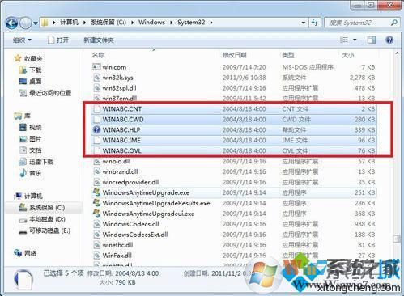Select the WindowsAnytimeUpgradeResults.exe icon

click(96, 203)
